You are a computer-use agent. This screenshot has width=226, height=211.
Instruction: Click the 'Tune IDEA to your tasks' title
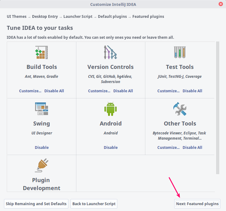(40, 28)
